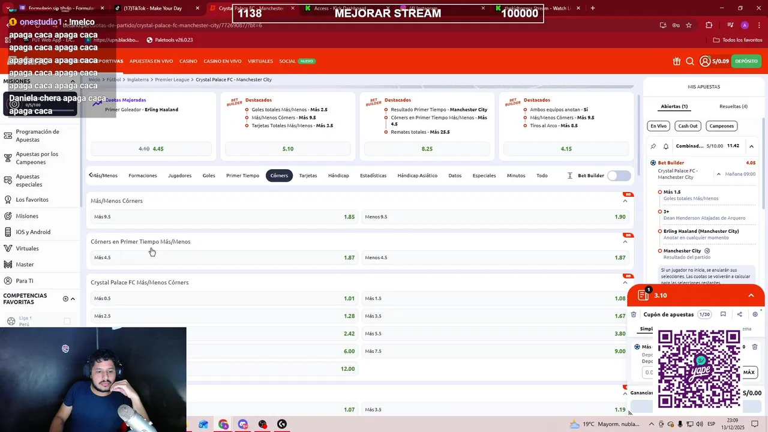This screenshot has width=768, height=432.
Task: Click the green Depósito button
Action: [x=746, y=61]
